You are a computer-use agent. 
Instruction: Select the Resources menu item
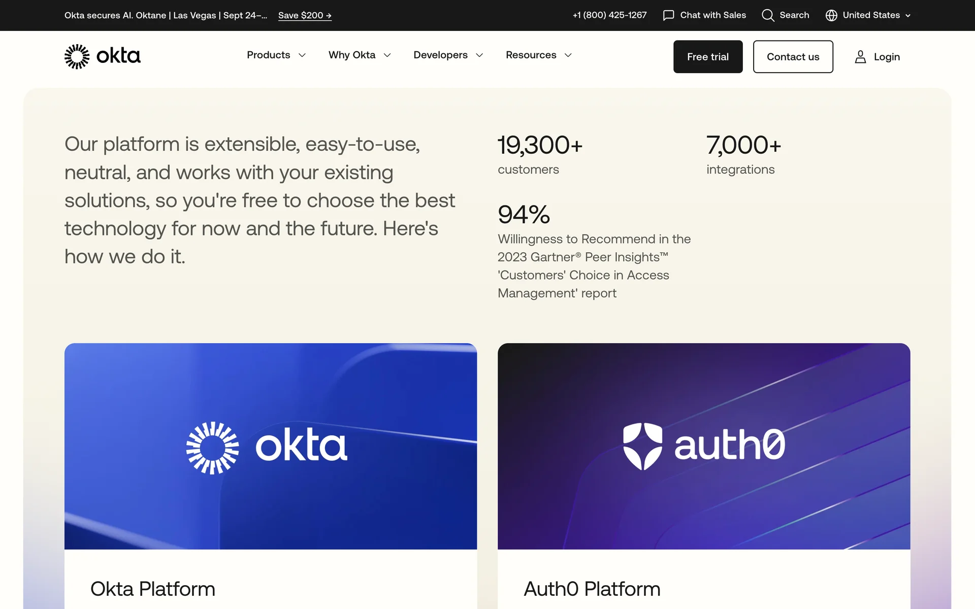531,55
